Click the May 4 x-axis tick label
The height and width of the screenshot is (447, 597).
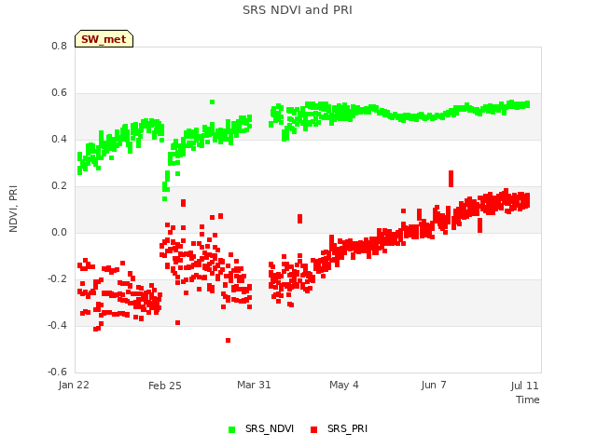[x=344, y=385]
